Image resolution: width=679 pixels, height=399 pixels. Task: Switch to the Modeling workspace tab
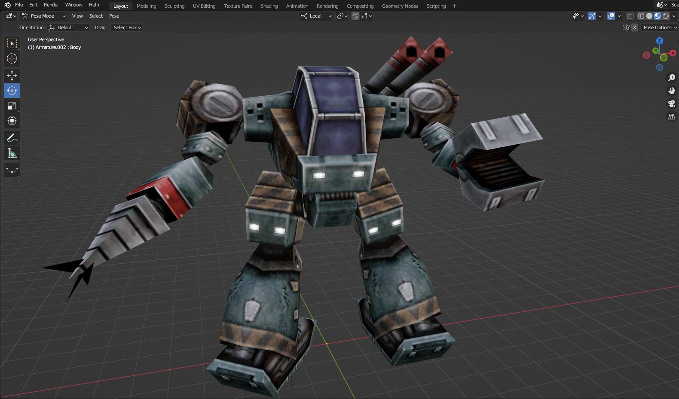[146, 6]
